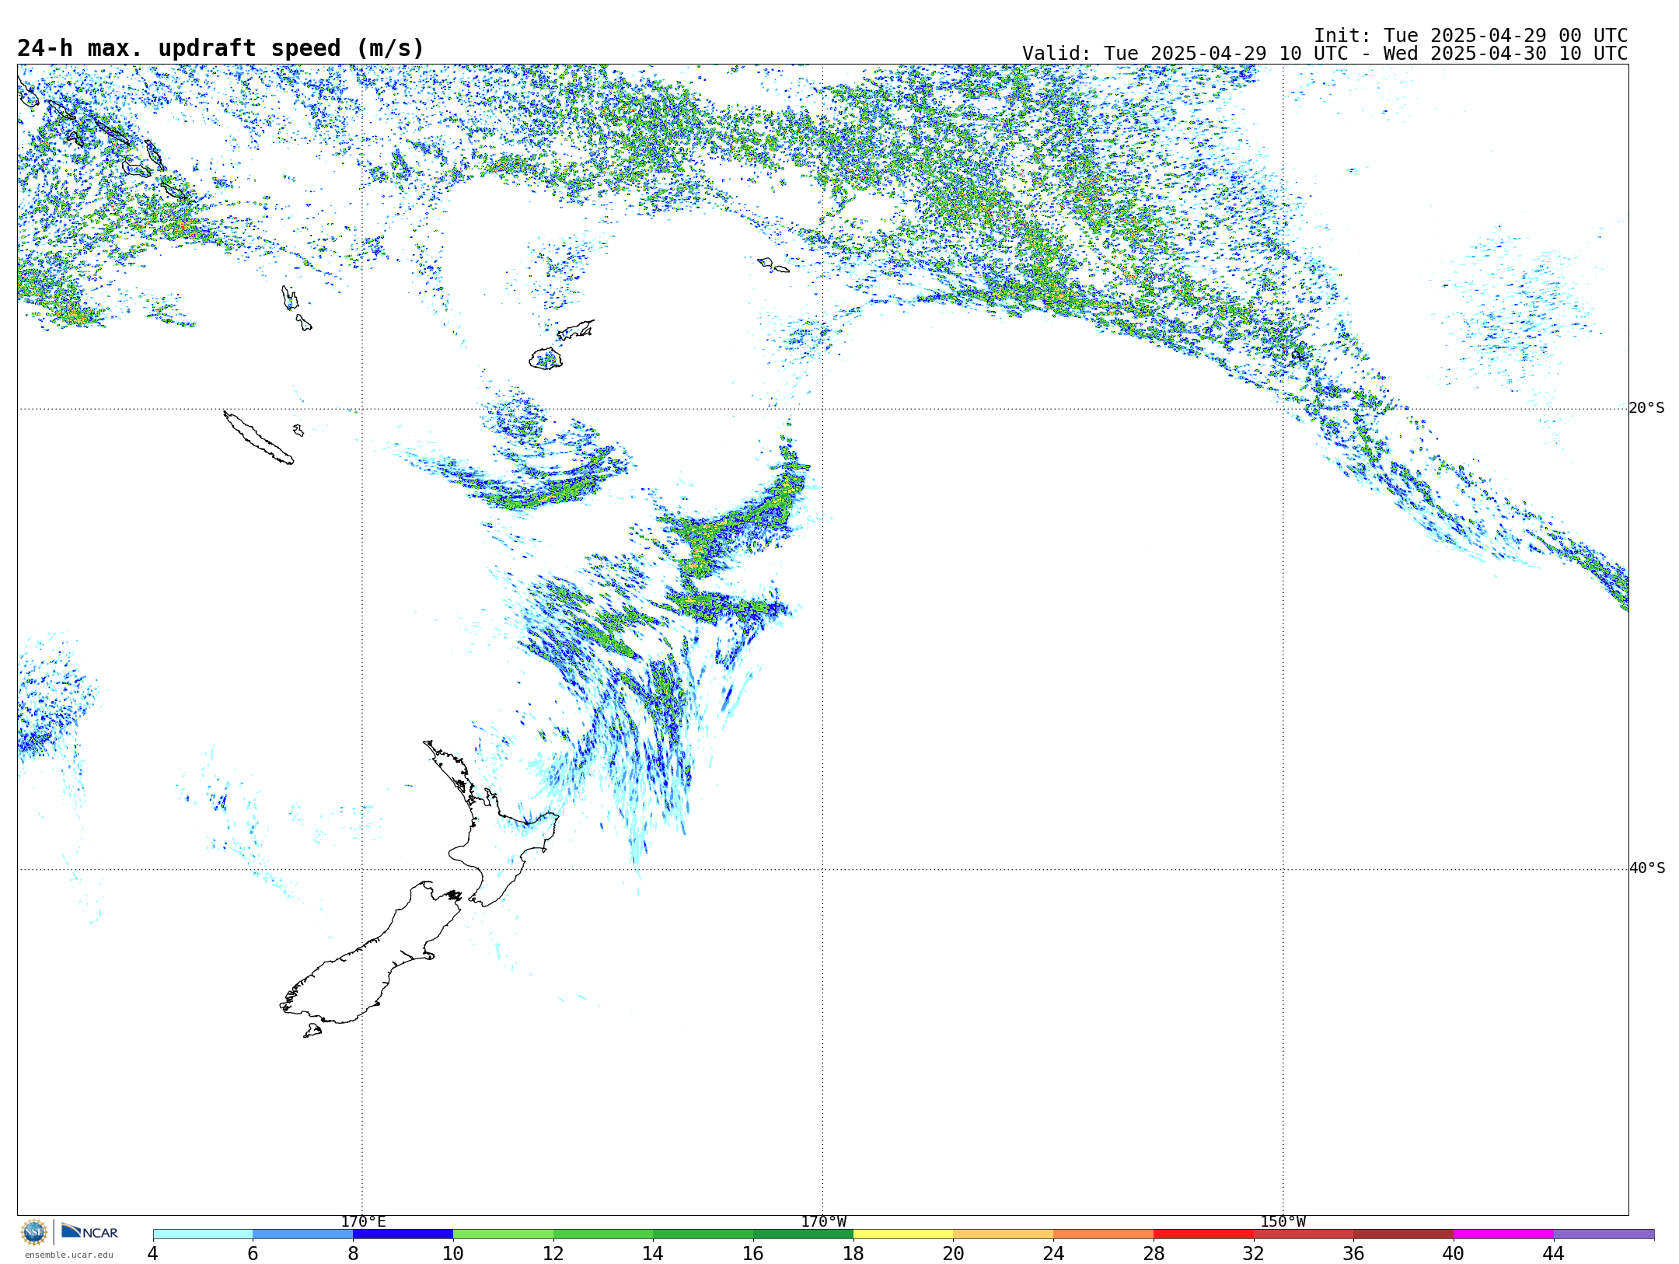Click the New Caledonia island outline
Viewport: 1679px width, 1264px height.
[259, 438]
